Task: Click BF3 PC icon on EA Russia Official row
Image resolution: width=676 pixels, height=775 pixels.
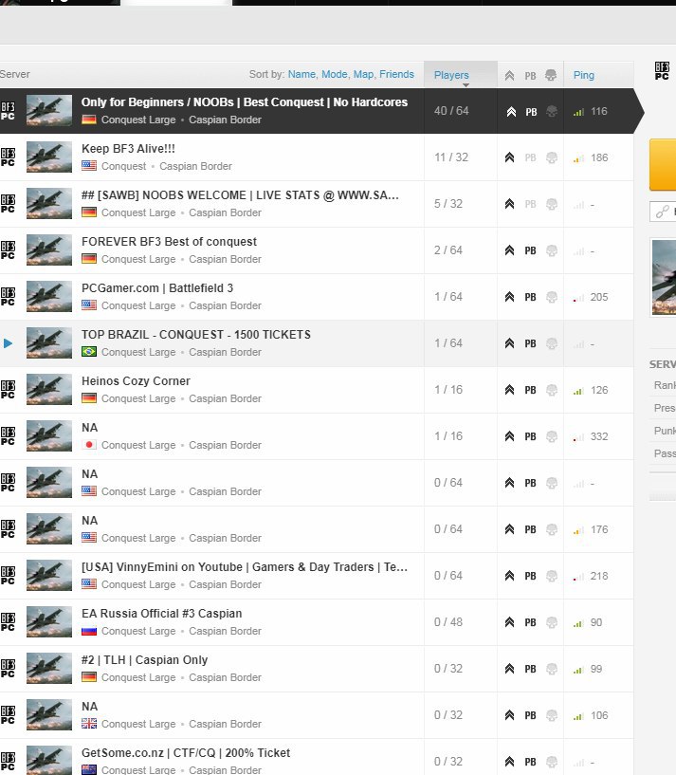Action: pos(8,621)
